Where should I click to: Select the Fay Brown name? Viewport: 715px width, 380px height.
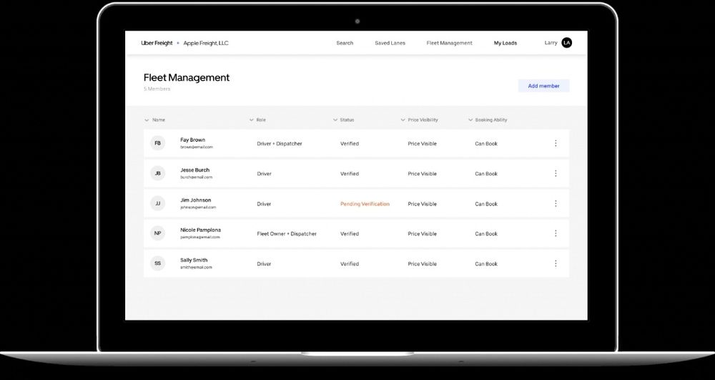click(x=193, y=140)
